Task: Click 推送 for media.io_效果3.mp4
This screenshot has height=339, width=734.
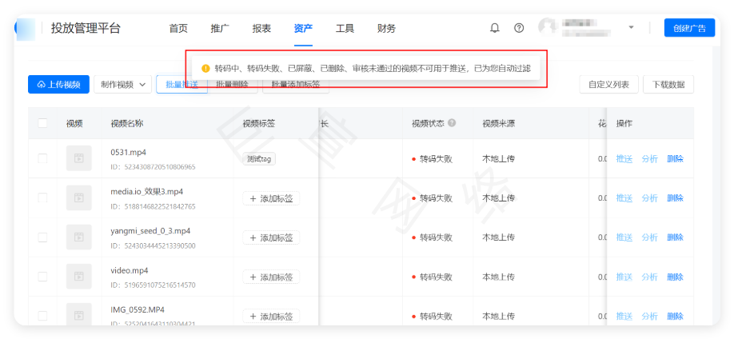Action: (624, 198)
